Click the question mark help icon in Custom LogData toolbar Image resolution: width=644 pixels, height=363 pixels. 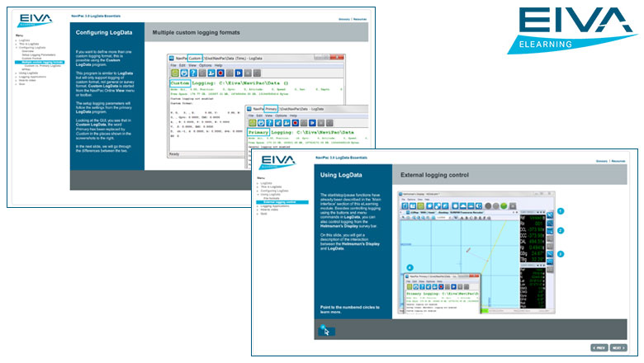[193, 73]
